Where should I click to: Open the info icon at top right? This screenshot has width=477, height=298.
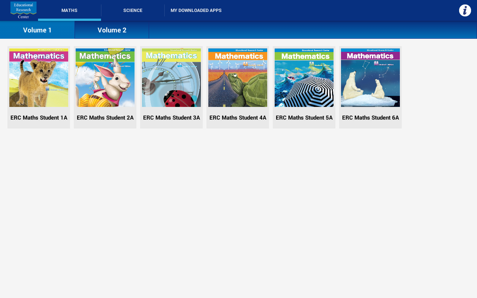coord(465,10)
